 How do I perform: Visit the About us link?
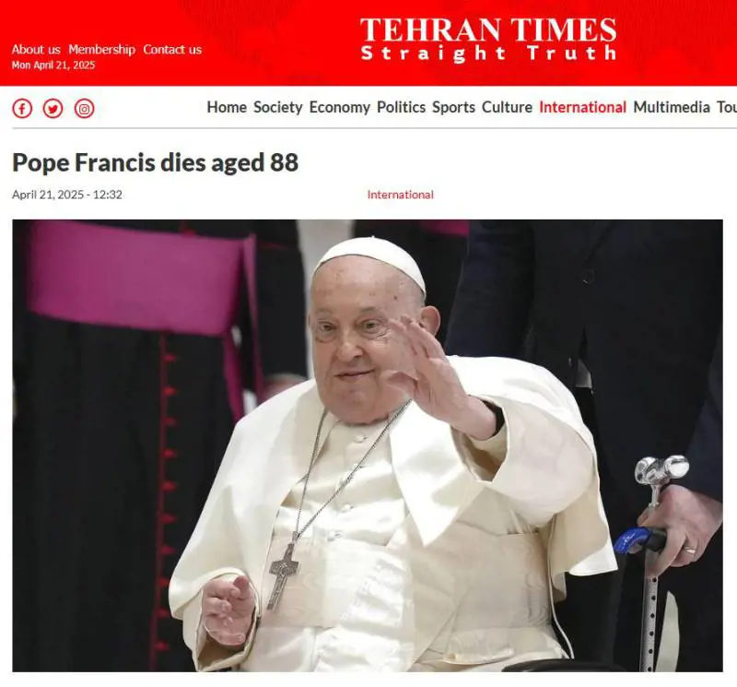coord(36,50)
